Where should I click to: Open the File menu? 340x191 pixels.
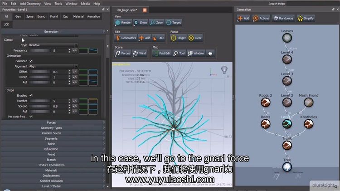(5, 4)
